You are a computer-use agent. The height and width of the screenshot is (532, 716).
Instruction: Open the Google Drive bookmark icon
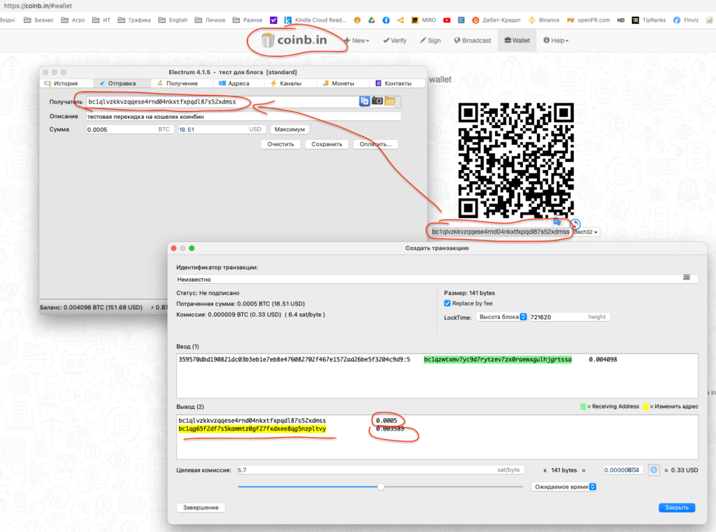click(x=372, y=20)
